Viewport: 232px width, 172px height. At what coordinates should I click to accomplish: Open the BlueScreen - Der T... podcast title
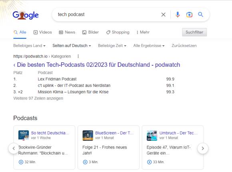tap(114, 133)
